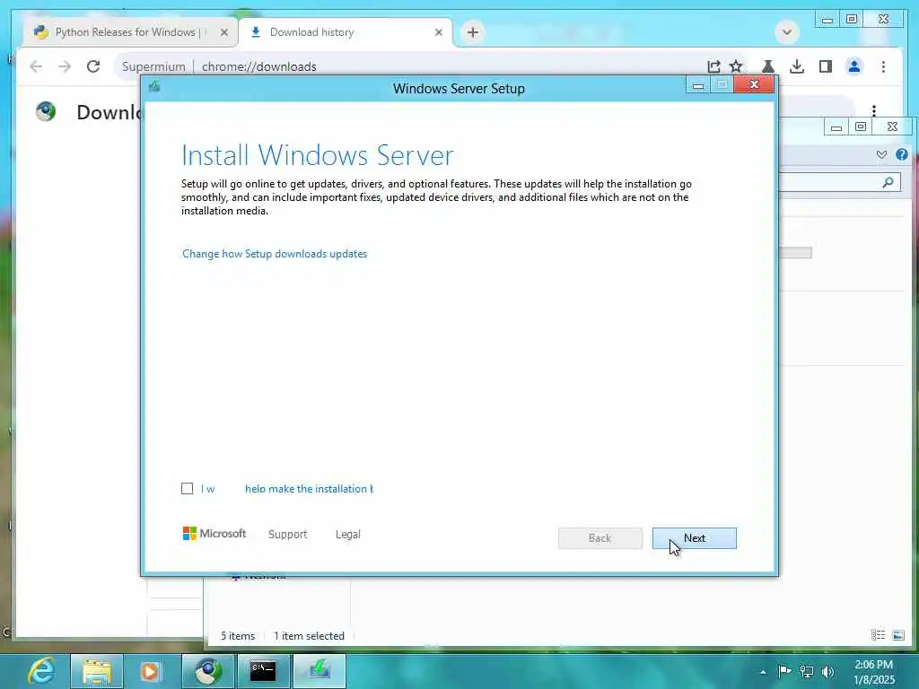Switch Explorer to details view
Viewport: 919px width, 689px height.
[878, 635]
